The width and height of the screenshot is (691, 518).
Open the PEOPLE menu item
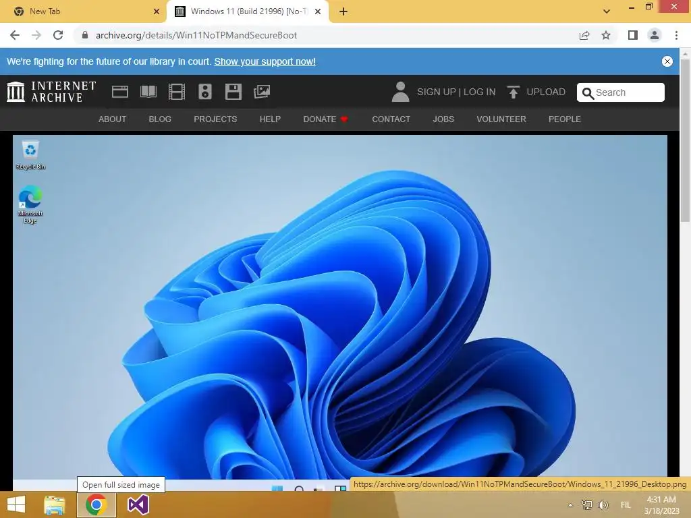pos(565,119)
